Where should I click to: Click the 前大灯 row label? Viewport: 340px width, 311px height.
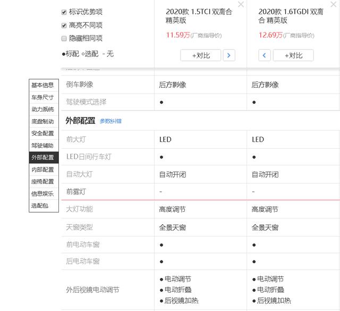pyautogui.click(x=76, y=139)
